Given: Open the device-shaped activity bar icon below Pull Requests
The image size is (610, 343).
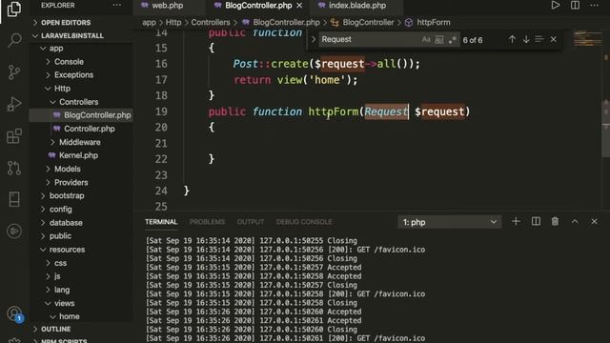Looking at the screenshot, I should [14, 199].
